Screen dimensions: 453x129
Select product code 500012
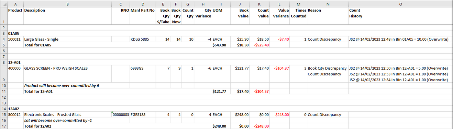pyautogui.click(x=15, y=115)
